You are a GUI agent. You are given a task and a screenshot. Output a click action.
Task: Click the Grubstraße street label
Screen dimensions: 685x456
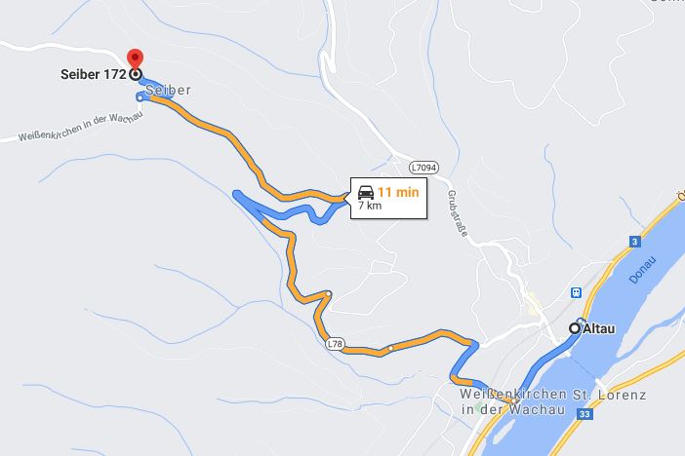coord(458,213)
